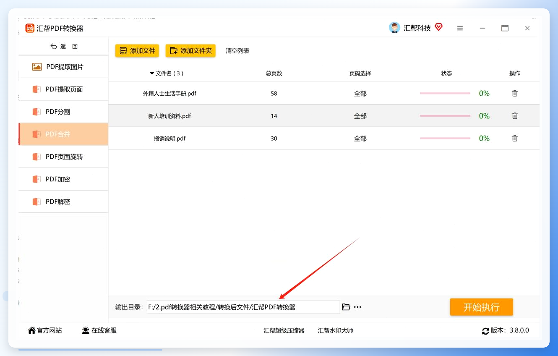Choose page range 全部 for 新人培训资料.pdf
Viewport: 558px width, 356px height.
point(360,116)
